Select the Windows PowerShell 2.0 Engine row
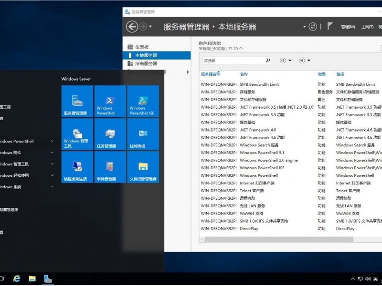Viewport: 382px width, 286px height. pos(290,160)
